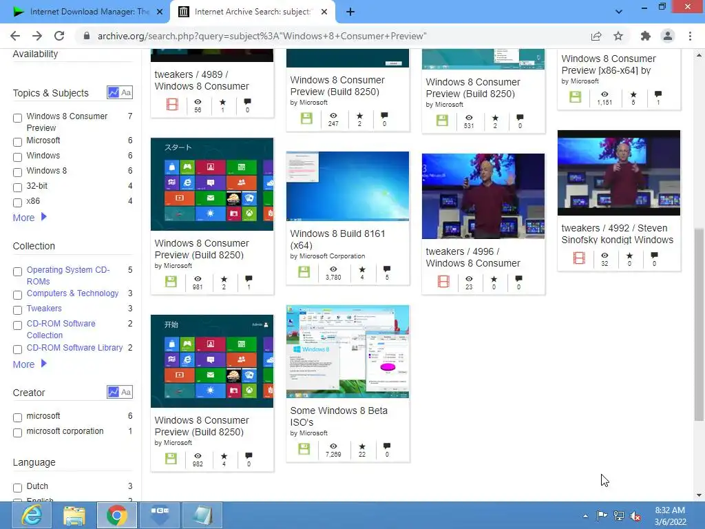The image size is (705, 529).
Task: Open the Chrome extensions puzzle icon
Action: [x=646, y=36]
